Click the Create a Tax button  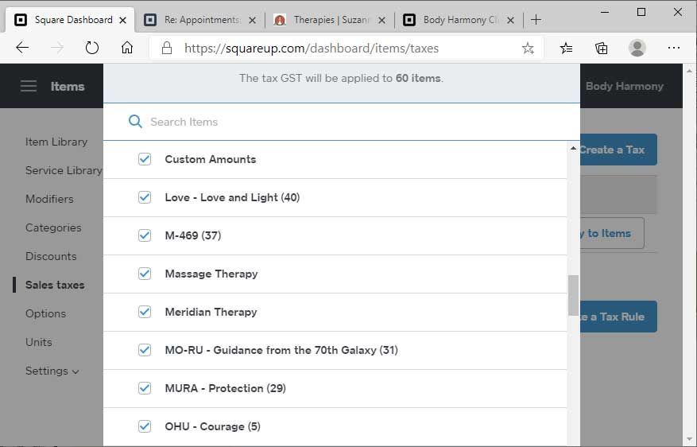(618, 150)
